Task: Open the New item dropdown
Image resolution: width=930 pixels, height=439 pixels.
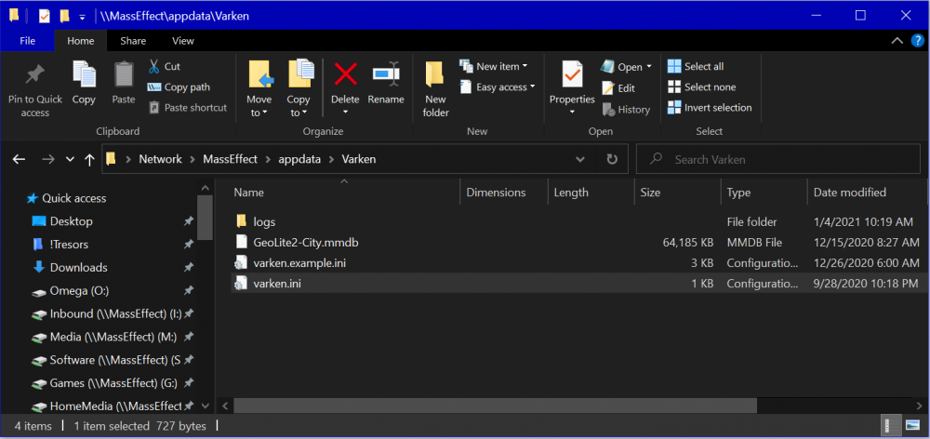Action: [494, 66]
